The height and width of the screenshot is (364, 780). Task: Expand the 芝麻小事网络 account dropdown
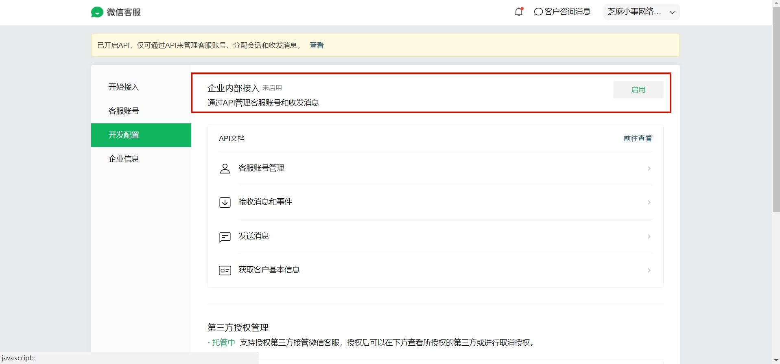(x=641, y=12)
